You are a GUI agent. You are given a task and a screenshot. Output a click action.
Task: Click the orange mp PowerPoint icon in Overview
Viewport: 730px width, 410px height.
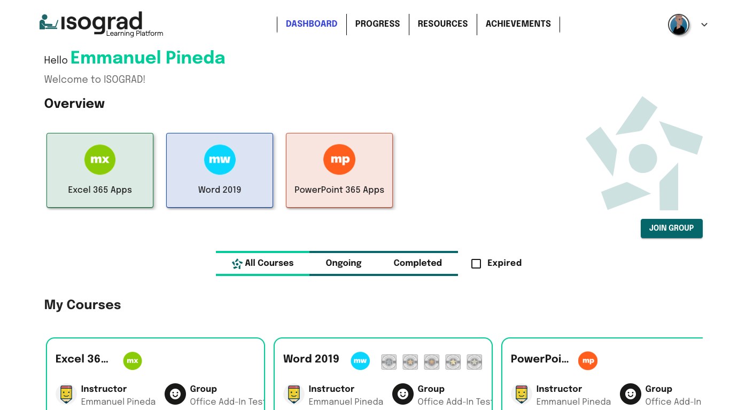(x=339, y=159)
